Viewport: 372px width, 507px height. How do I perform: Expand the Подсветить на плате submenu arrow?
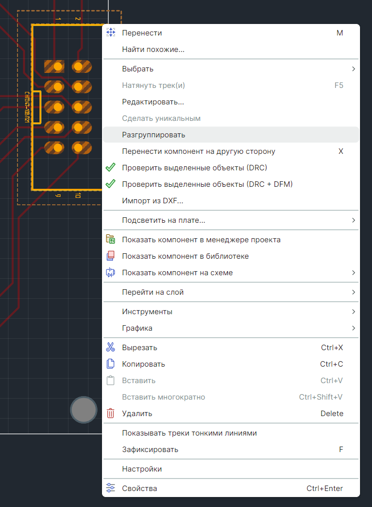click(353, 220)
